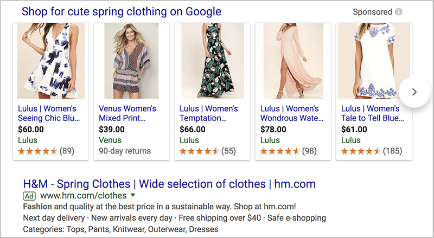
Task: Open Shop for cute spring clothing heading
Action: tap(122, 11)
